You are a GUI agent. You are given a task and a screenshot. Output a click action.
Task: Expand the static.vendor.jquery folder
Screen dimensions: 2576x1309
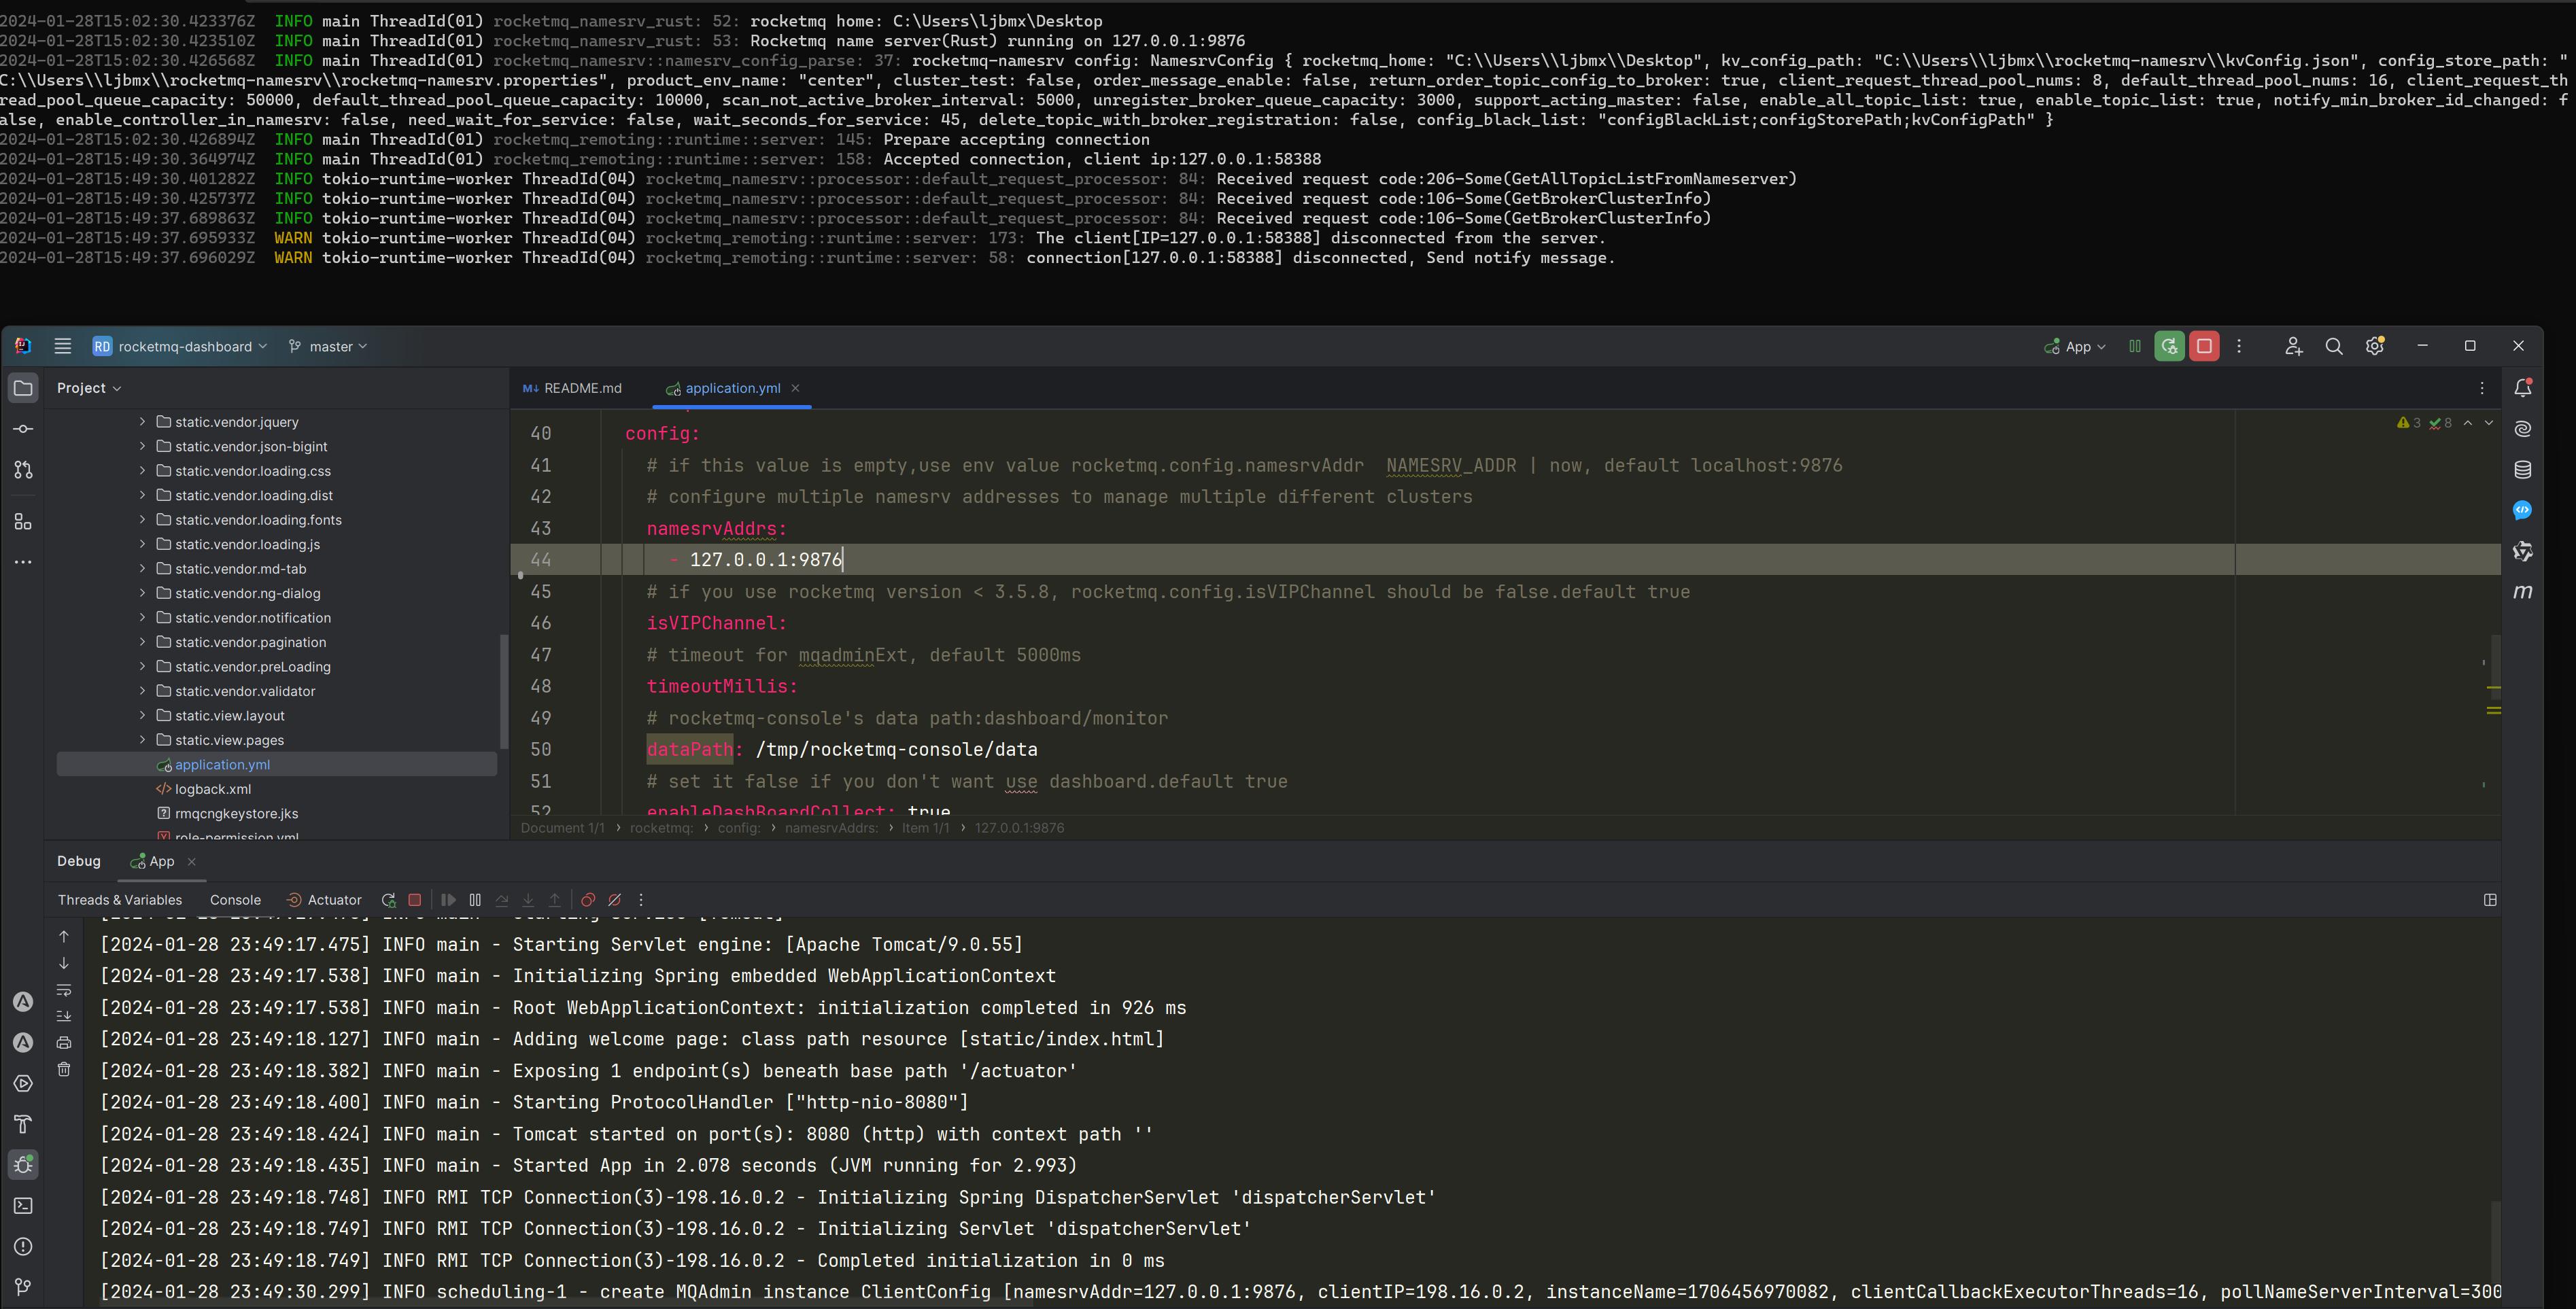pos(142,422)
